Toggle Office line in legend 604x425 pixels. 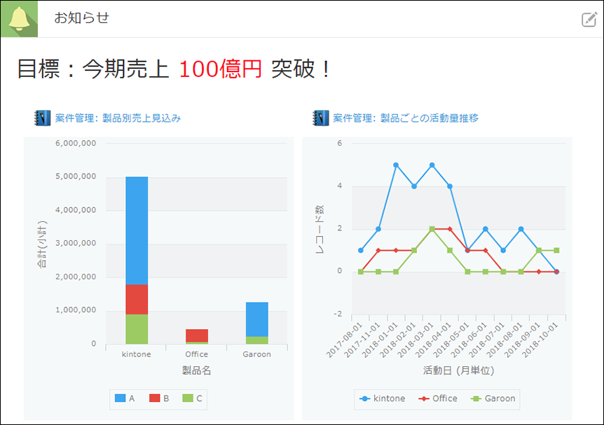coord(437,398)
